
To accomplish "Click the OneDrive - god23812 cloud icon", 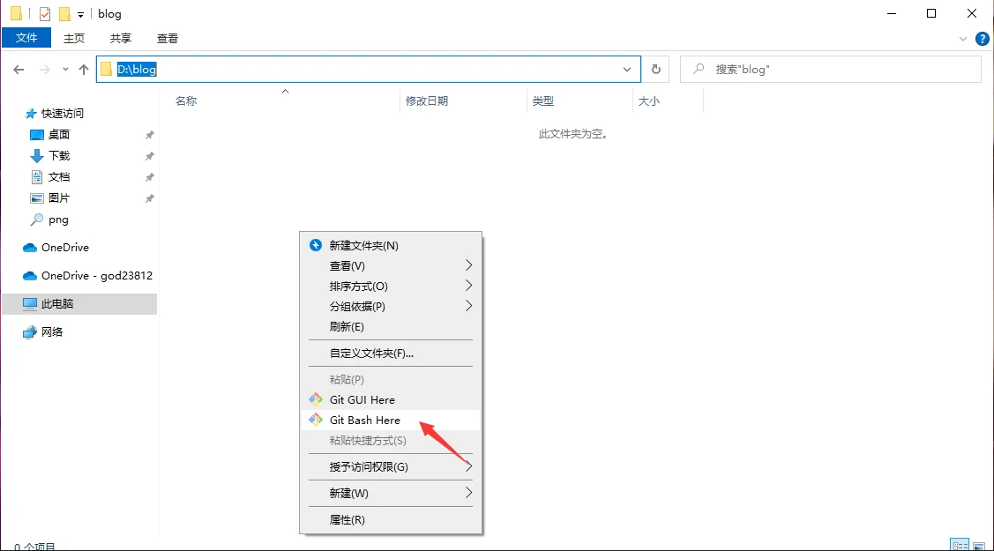I will (x=30, y=276).
